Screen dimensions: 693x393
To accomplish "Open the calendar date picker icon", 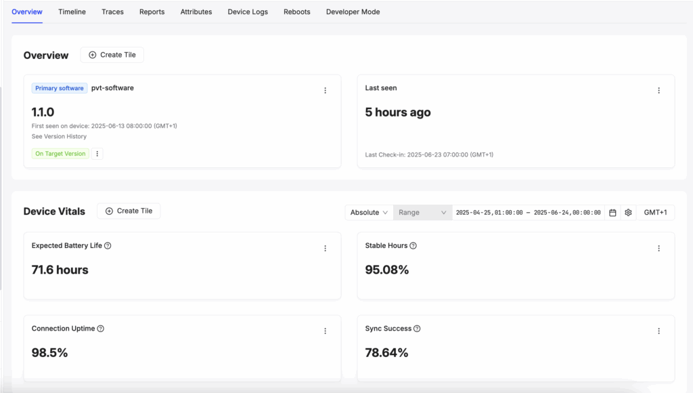I will tap(612, 213).
